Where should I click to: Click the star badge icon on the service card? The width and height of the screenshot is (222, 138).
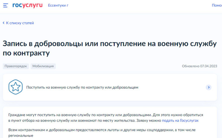(x=15, y=87)
